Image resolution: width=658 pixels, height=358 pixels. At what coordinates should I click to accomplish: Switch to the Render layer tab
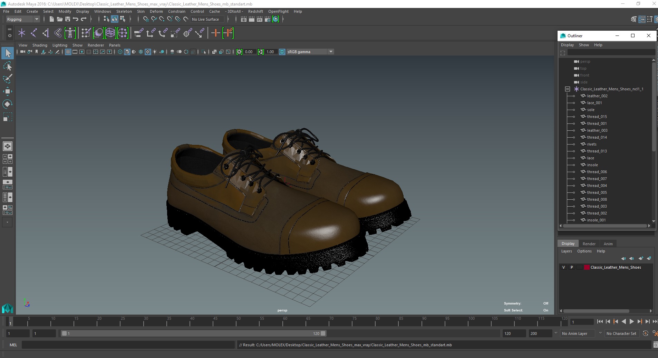589,244
